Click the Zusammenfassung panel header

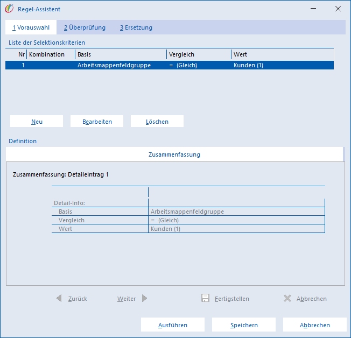(x=174, y=154)
